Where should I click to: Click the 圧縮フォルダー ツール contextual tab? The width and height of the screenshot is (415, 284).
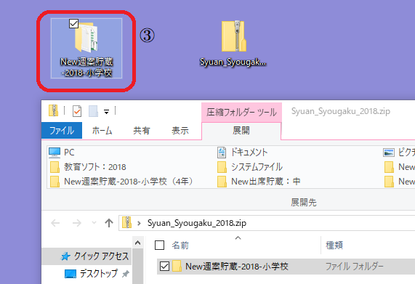tap(241, 113)
